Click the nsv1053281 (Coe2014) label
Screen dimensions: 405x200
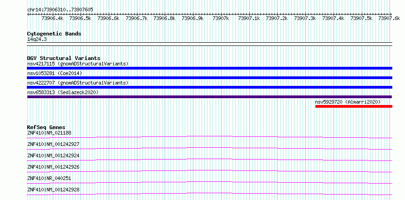[x=55, y=73]
